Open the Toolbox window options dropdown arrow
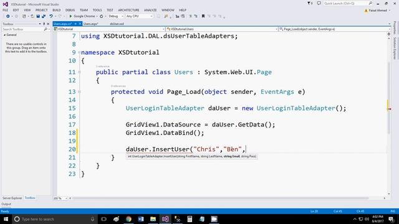Image resolution: width=399 pixels, height=224 pixels. pos(40,24)
